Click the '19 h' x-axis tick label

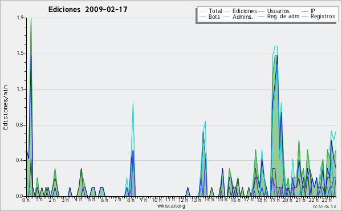pyautogui.click(x=275, y=200)
